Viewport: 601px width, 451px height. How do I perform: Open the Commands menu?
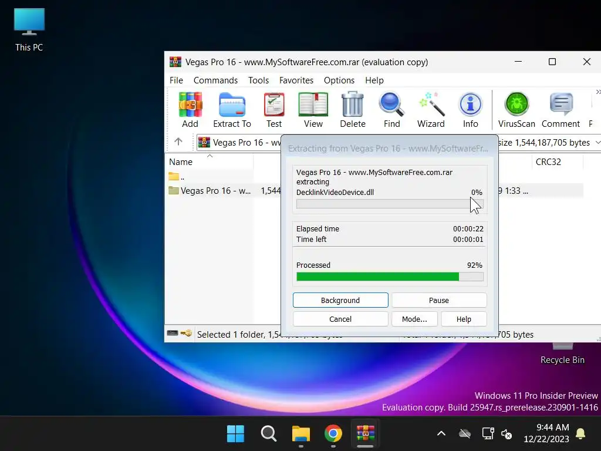(215, 80)
